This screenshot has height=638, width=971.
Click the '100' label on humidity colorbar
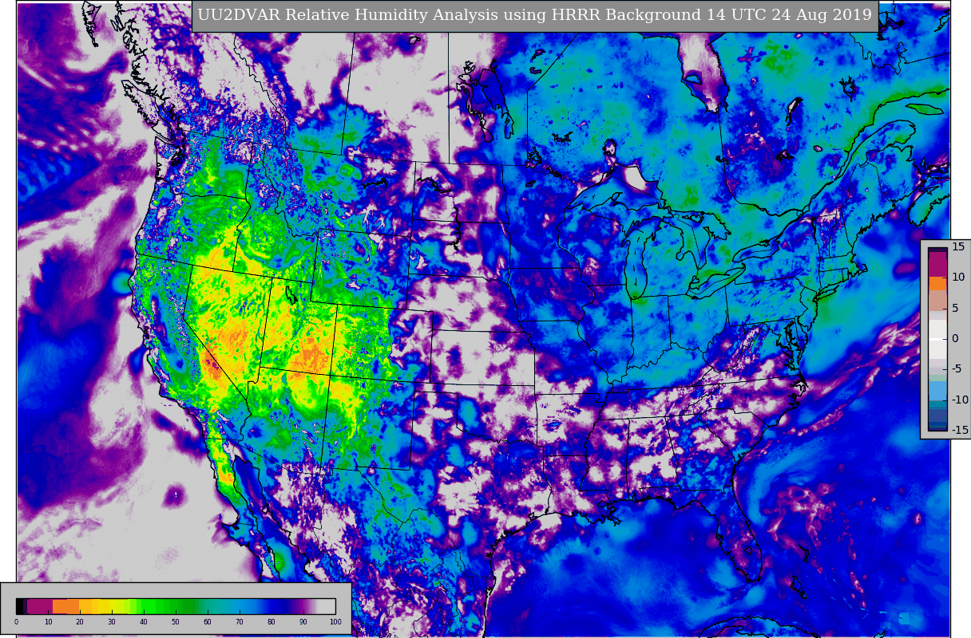coord(335,622)
